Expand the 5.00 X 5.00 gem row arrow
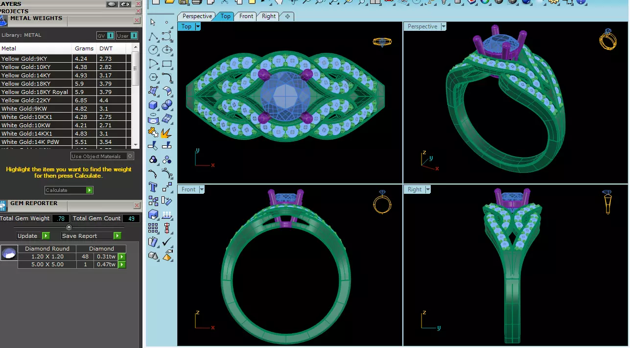 [x=122, y=265]
